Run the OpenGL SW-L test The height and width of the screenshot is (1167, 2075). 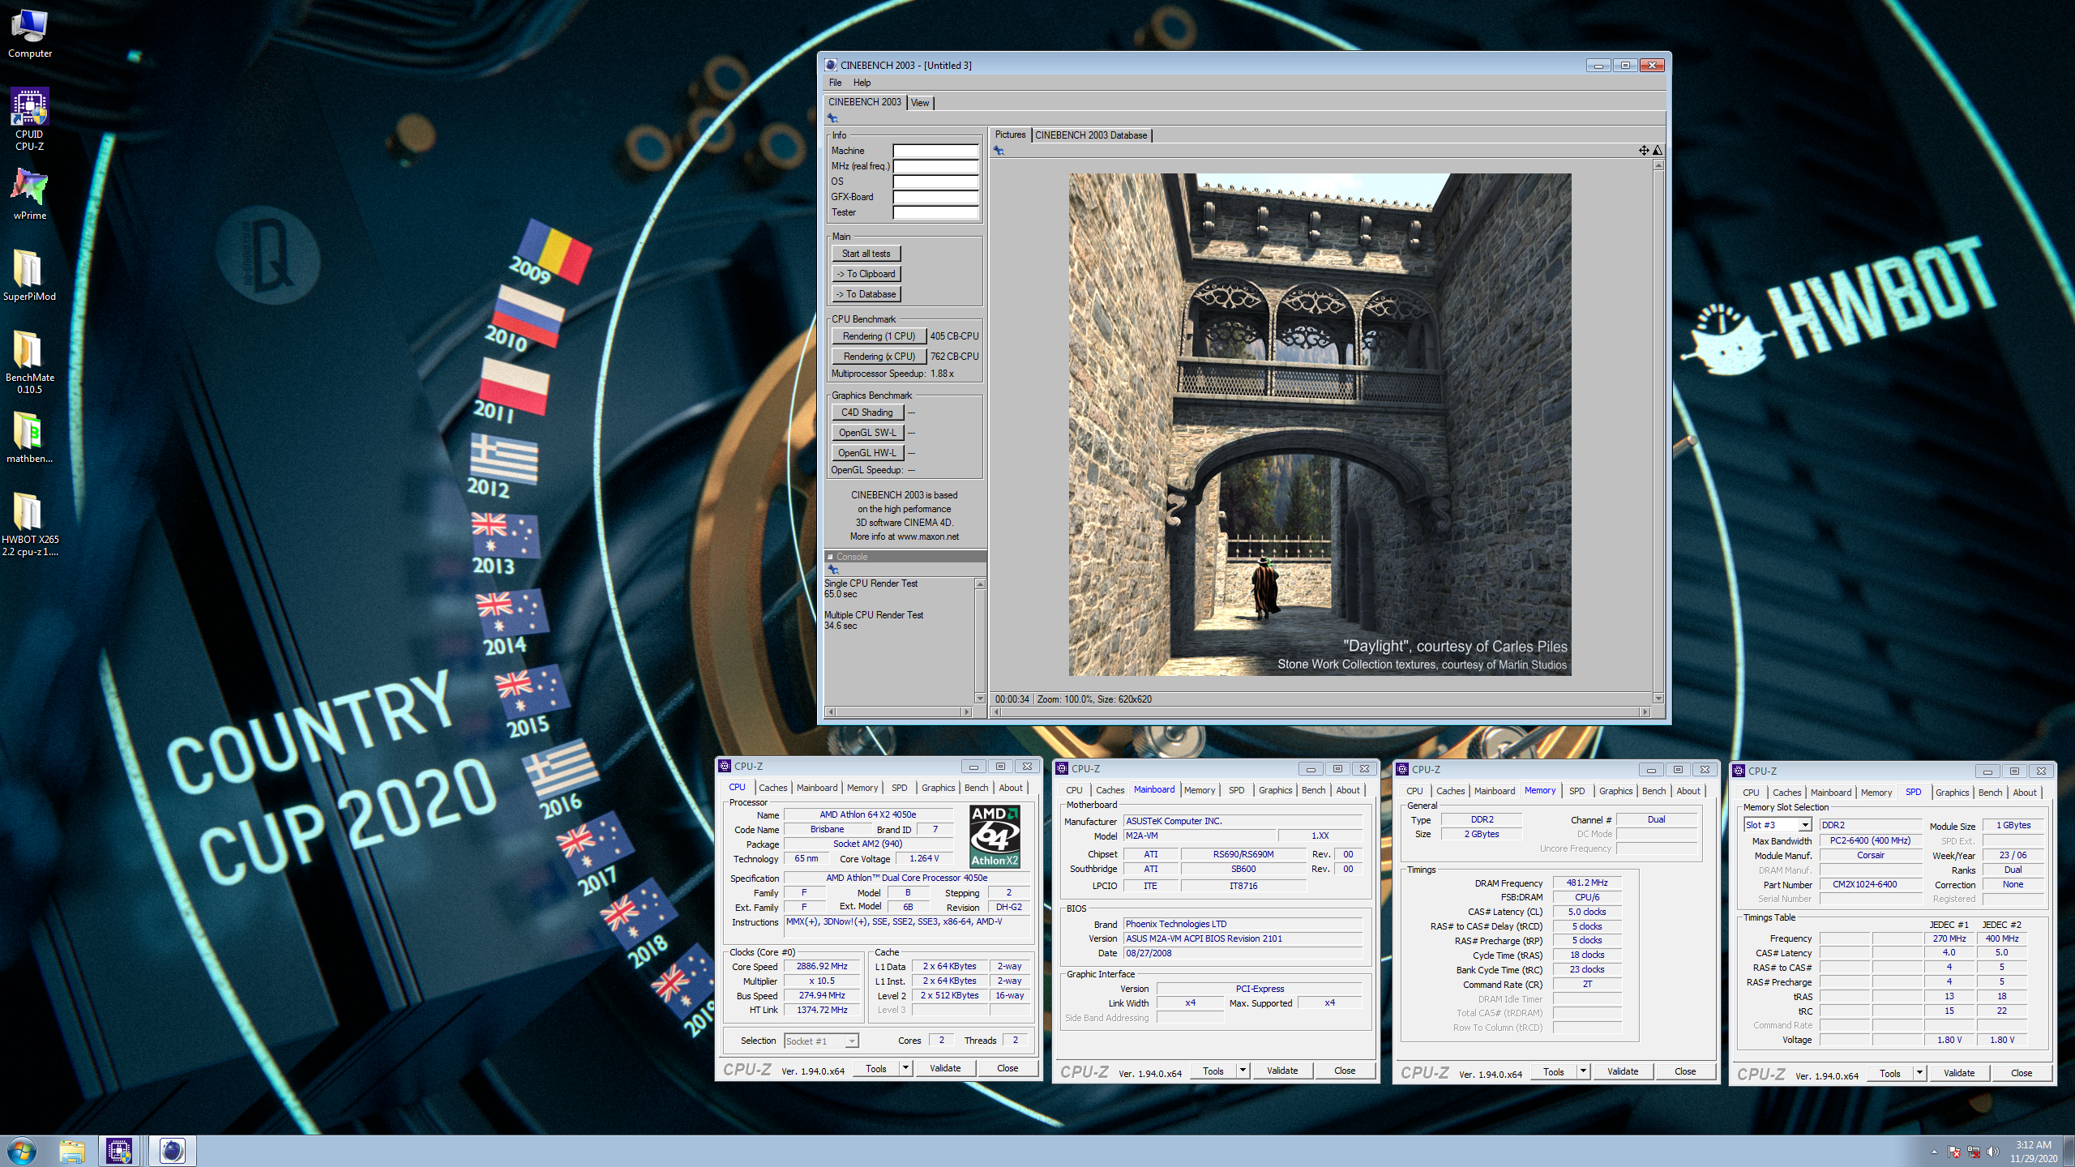(867, 433)
